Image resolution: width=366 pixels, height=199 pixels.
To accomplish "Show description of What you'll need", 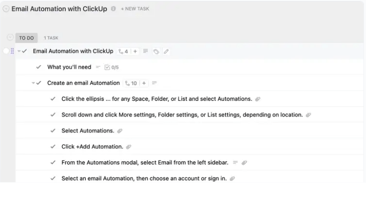I will (98, 67).
